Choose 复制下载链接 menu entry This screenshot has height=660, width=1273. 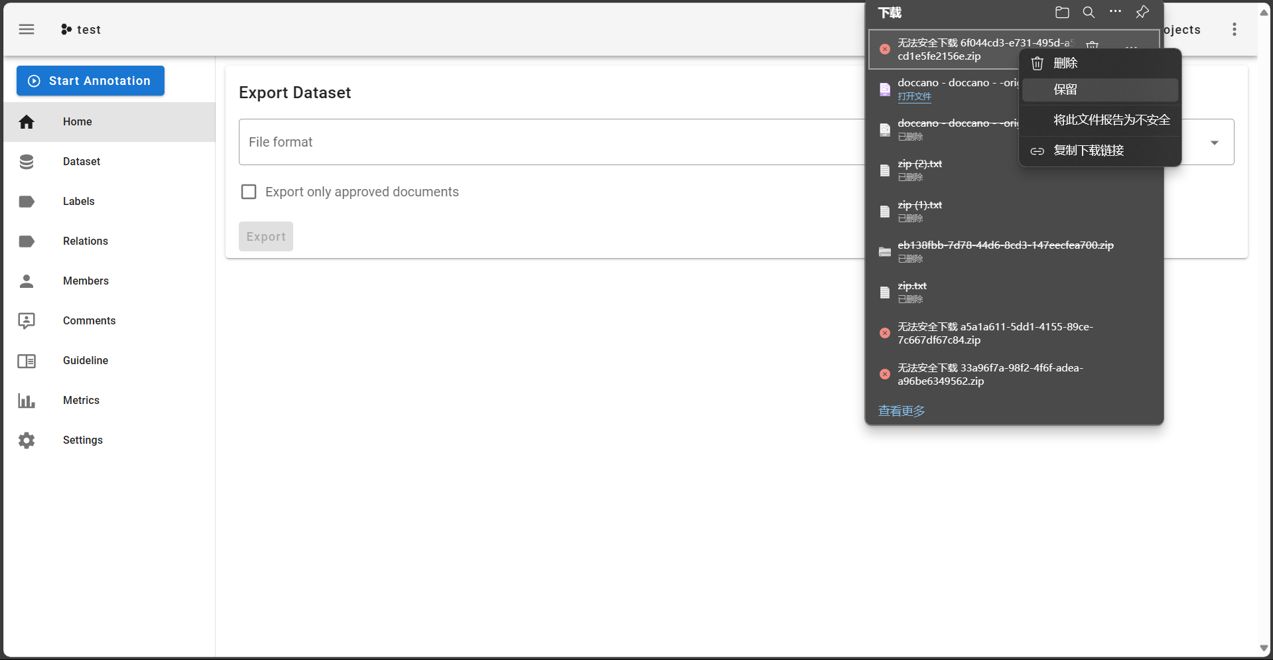1100,151
